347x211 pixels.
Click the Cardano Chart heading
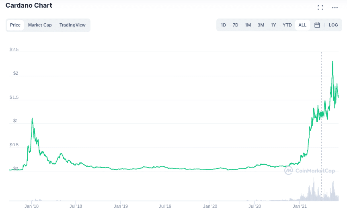click(x=29, y=6)
